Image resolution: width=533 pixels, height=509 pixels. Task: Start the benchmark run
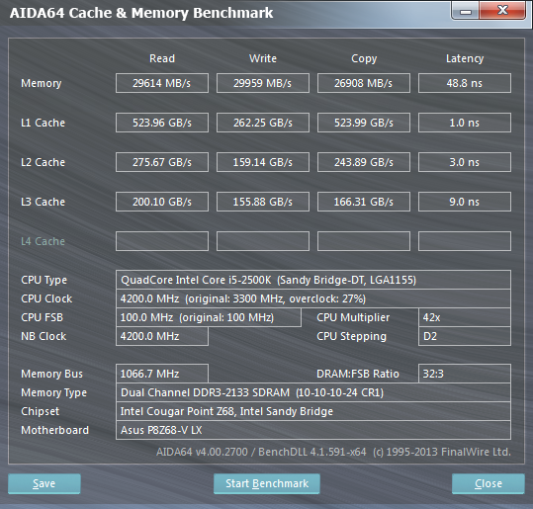coord(267,483)
